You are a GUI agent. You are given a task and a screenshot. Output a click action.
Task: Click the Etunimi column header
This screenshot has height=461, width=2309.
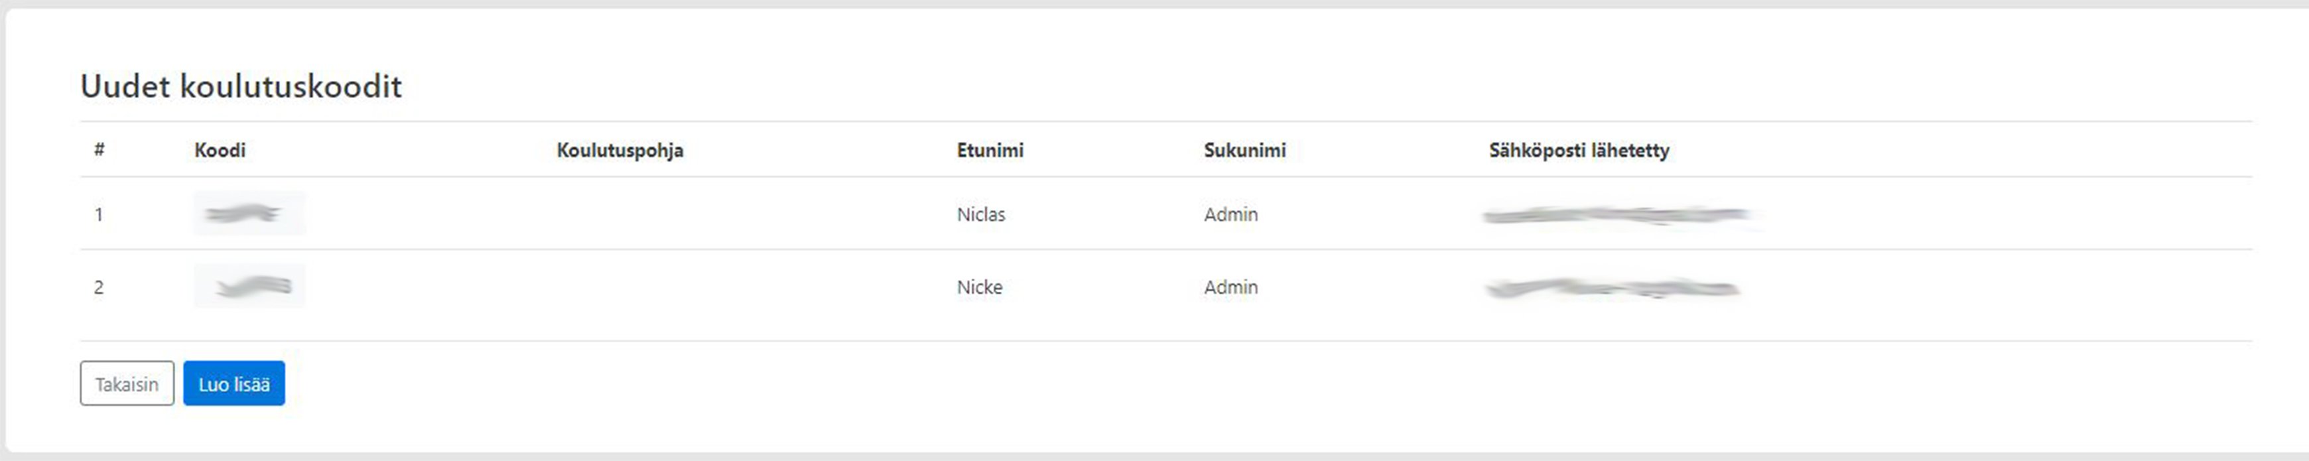coord(990,150)
